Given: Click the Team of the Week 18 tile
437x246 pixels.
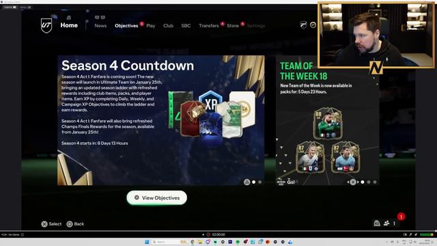Looking at the screenshot, I should [x=328, y=120].
